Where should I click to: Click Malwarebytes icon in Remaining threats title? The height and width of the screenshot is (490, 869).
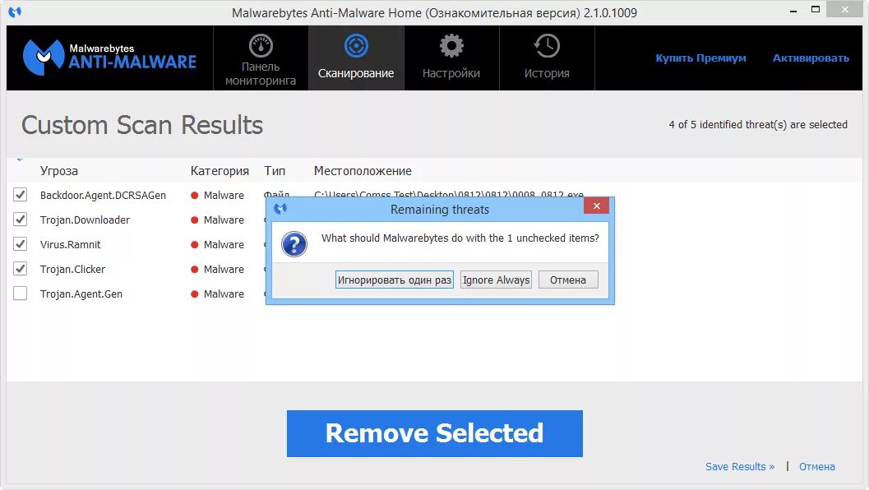pos(280,209)
